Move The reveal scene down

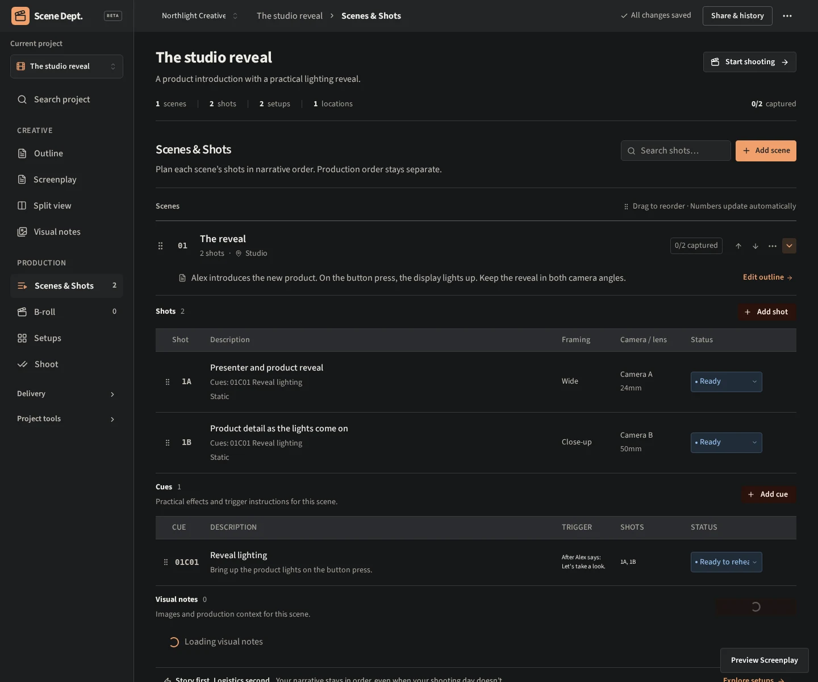pyautogui.click(x=756, y=246)
